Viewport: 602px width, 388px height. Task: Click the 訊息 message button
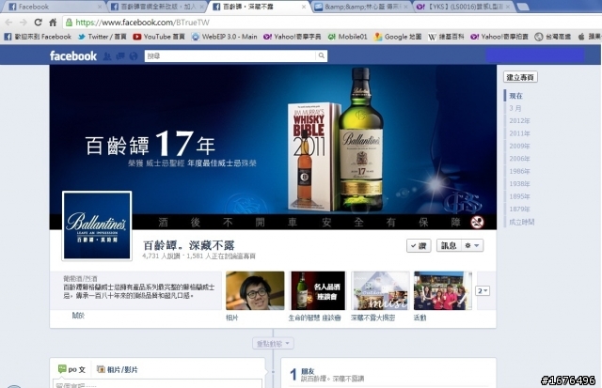pos(449,245)
